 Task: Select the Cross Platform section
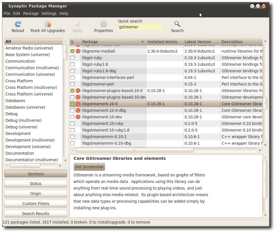coord(33,81)
